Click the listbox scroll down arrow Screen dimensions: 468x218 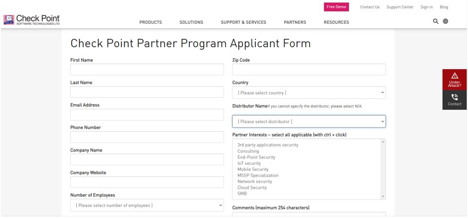click(383, 196)
